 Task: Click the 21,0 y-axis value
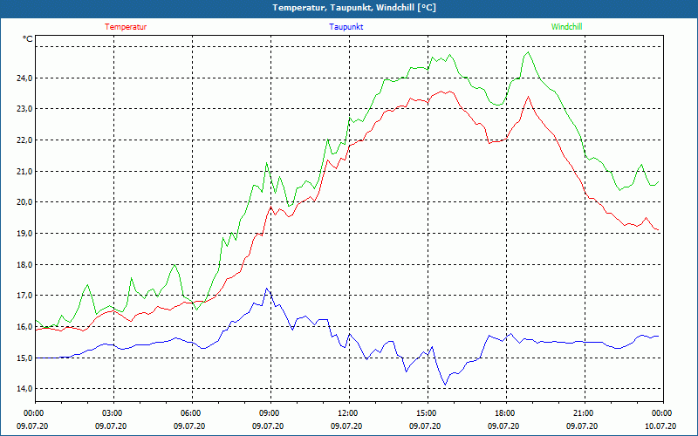coord(25,171)
